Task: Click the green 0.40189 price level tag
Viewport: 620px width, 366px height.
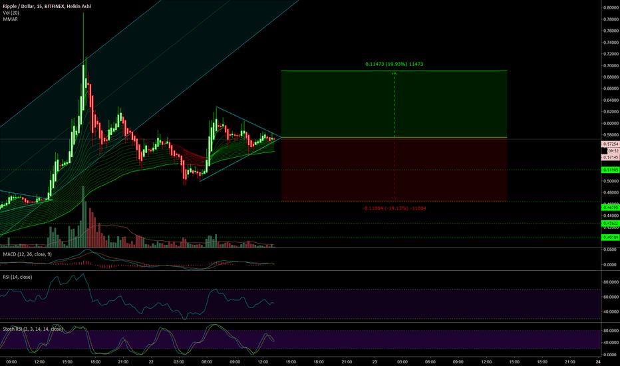Action: (x=610, y=238)
